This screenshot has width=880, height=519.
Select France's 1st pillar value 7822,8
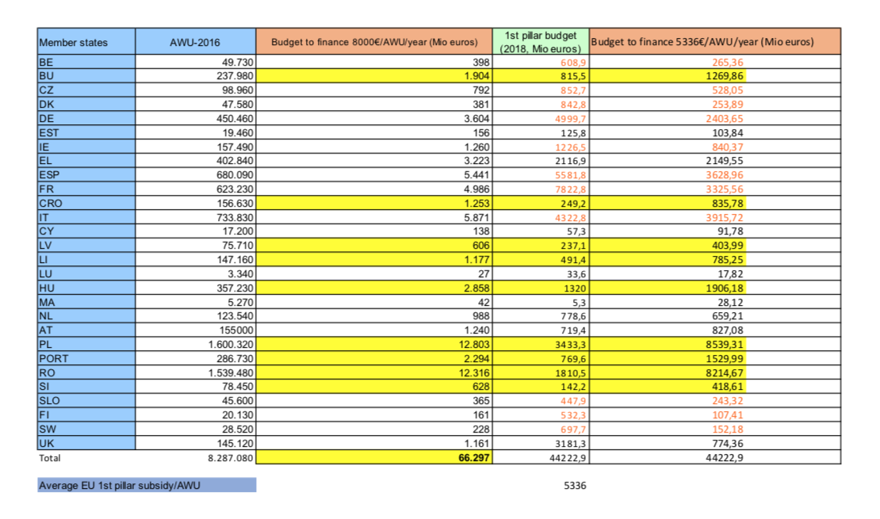click(x=570, y=189)
